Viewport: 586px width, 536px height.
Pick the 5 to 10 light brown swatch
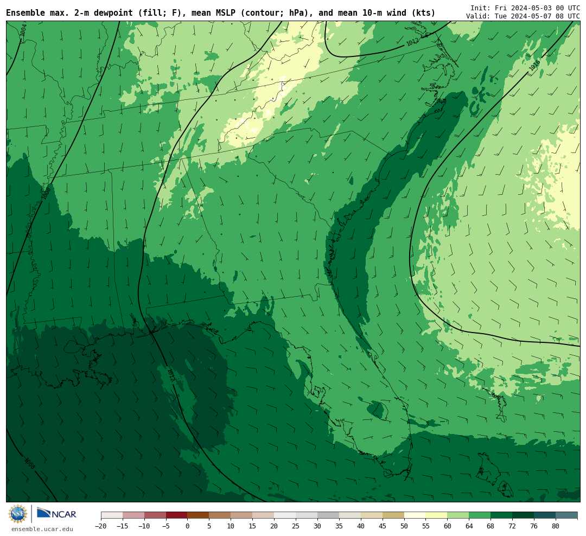(220, 515)
